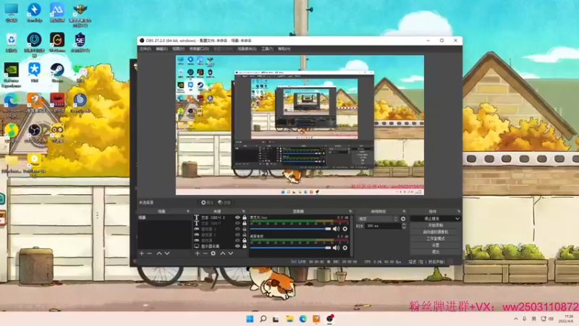Open the 停靠窗口(D) menu
The image size is (579, 326).
(x=199, y=49)
